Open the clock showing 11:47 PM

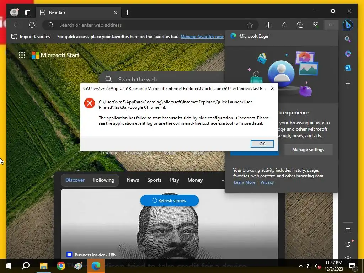pos(334,266)
